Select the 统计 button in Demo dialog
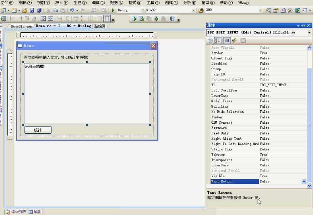Viewport: 313px width, 215px height. point(38,130)
